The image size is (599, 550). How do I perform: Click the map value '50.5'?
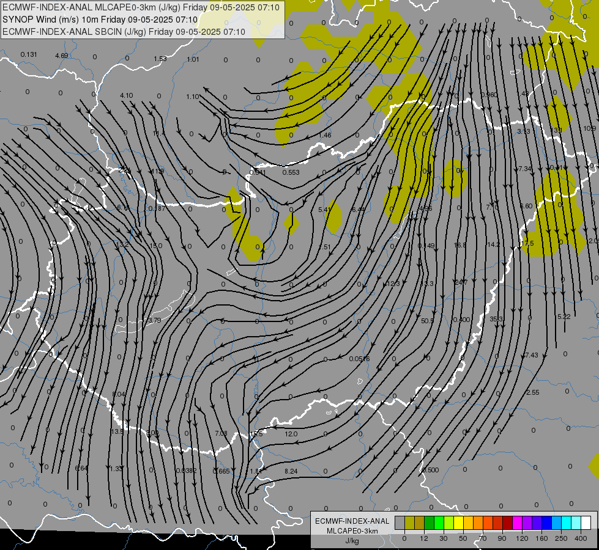tap(428, 321)
